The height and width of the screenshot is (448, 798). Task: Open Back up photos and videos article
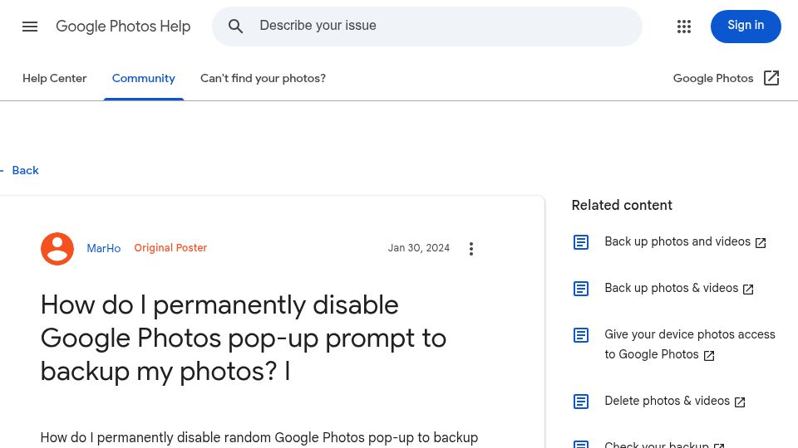(x=677, y=241)
